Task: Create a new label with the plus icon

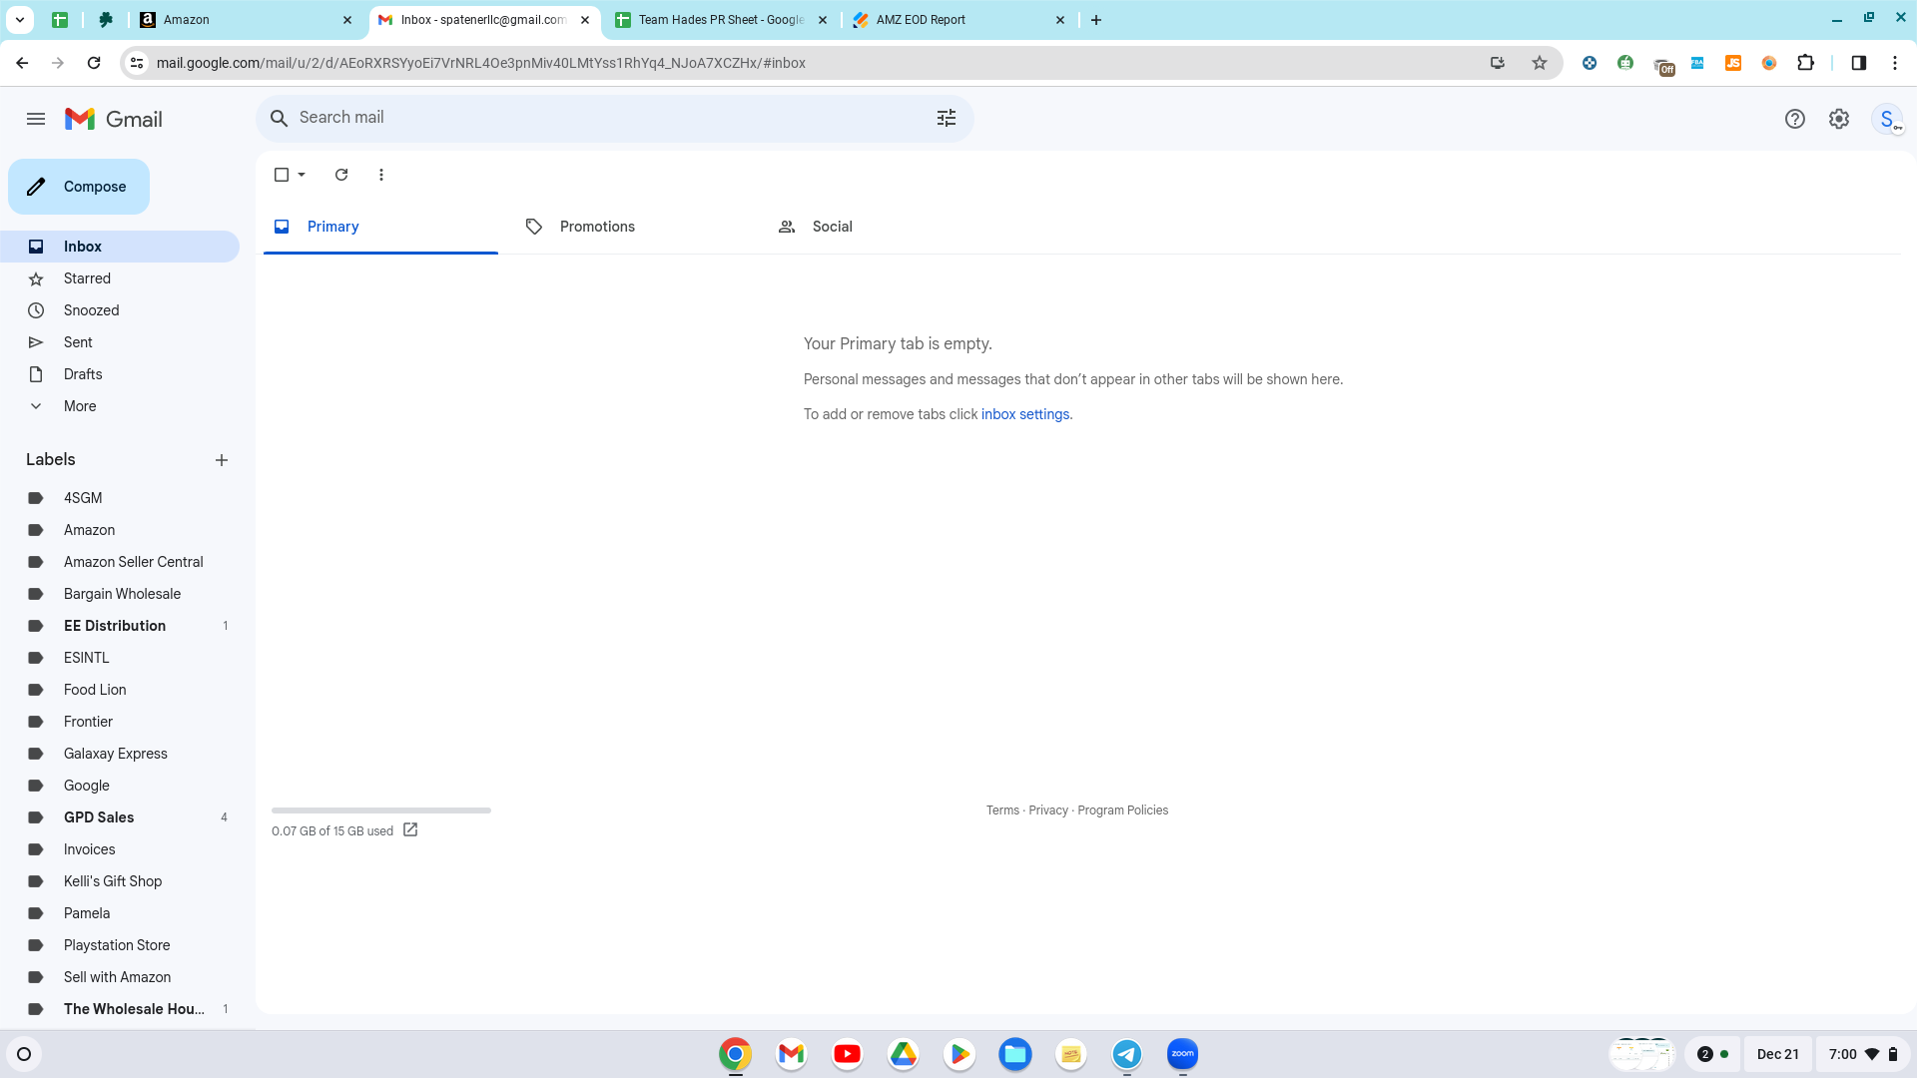Action: 222,460
